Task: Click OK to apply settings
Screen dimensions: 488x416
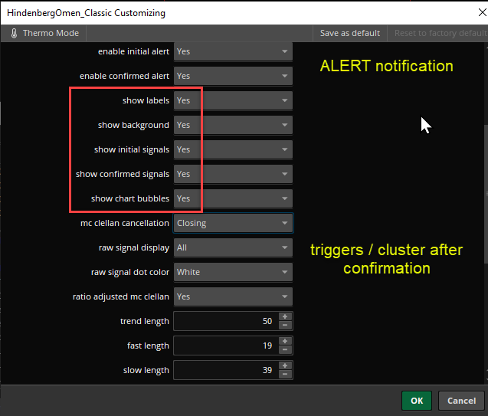Action: click(417, 401)
